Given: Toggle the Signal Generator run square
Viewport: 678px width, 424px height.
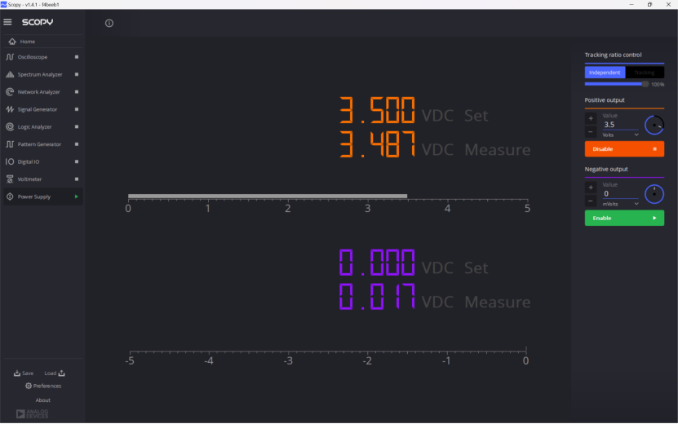Looking at the screenshot, I should click(77, 109).
